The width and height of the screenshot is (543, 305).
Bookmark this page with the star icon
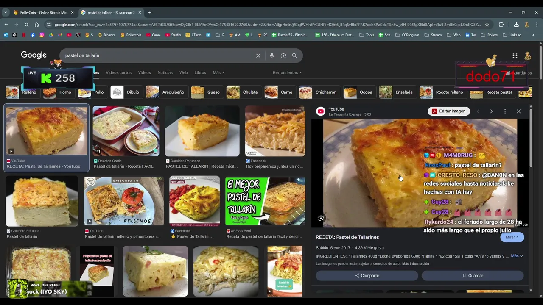pyautogui.click(x=487, y=25)
